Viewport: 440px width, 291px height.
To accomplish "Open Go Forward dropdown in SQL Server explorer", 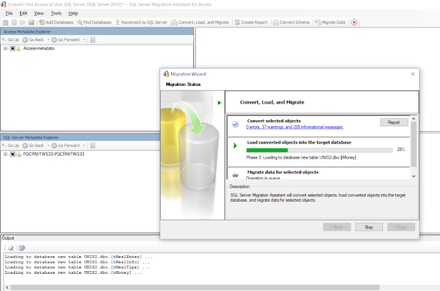I will (x=84, y=145).
